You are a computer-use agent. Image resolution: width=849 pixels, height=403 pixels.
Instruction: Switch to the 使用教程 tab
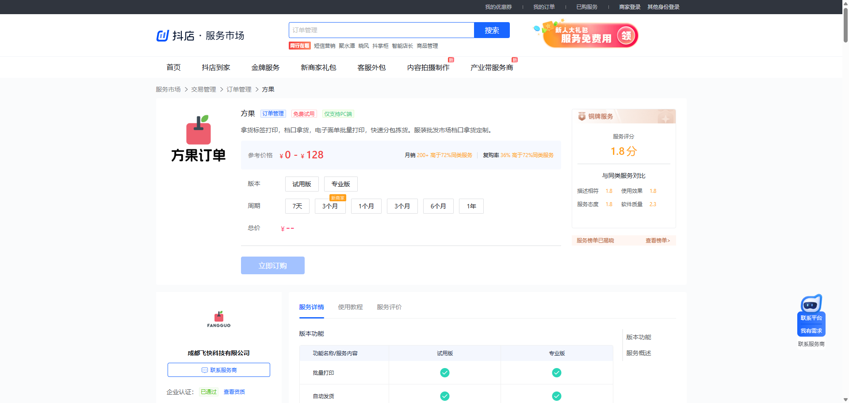click(350, 307)
